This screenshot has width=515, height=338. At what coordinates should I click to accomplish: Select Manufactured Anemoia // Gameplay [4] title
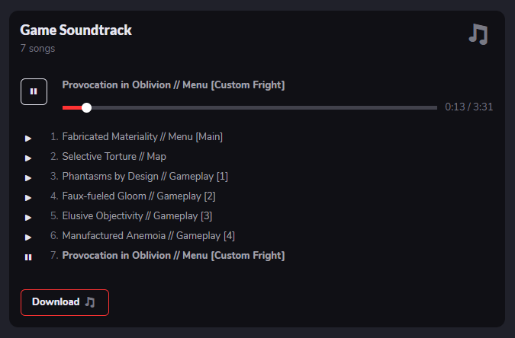coord(148,236)
